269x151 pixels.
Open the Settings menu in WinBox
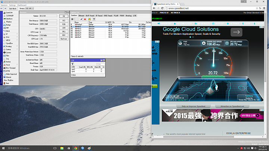(x=12, y=5)
